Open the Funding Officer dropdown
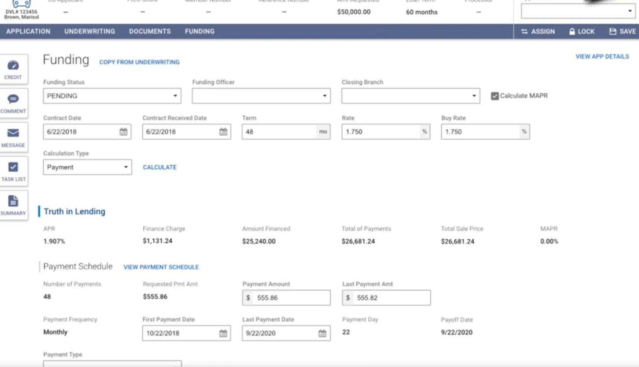Viewport: 639px width, 367px height. [261, 96]
